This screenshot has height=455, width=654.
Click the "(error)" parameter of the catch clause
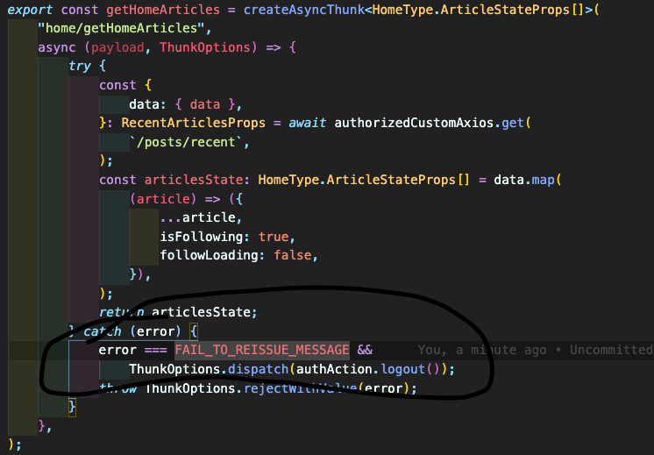tap(155, 331)
